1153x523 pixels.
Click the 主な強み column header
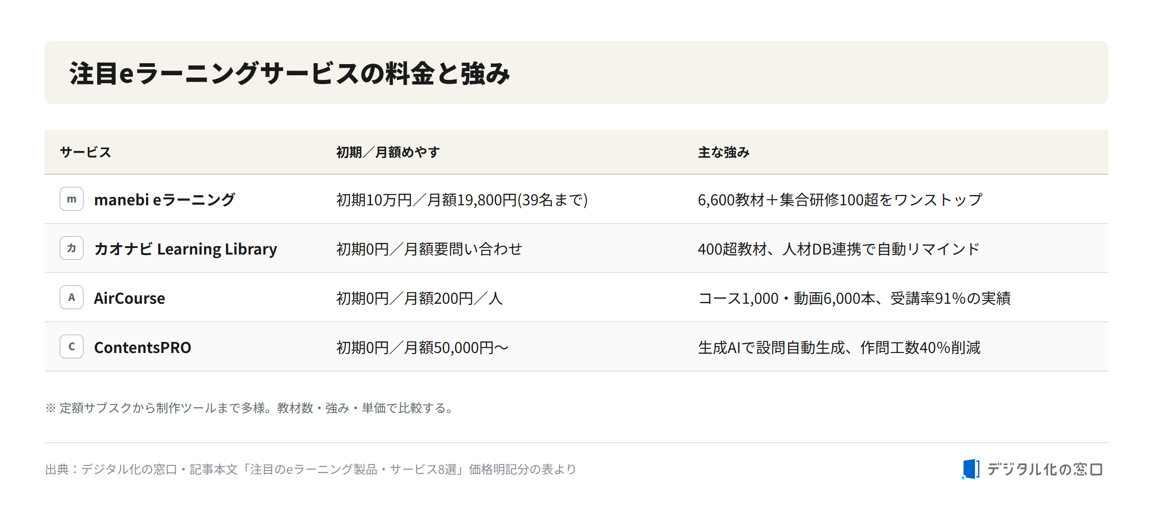(x=724, y=152)
